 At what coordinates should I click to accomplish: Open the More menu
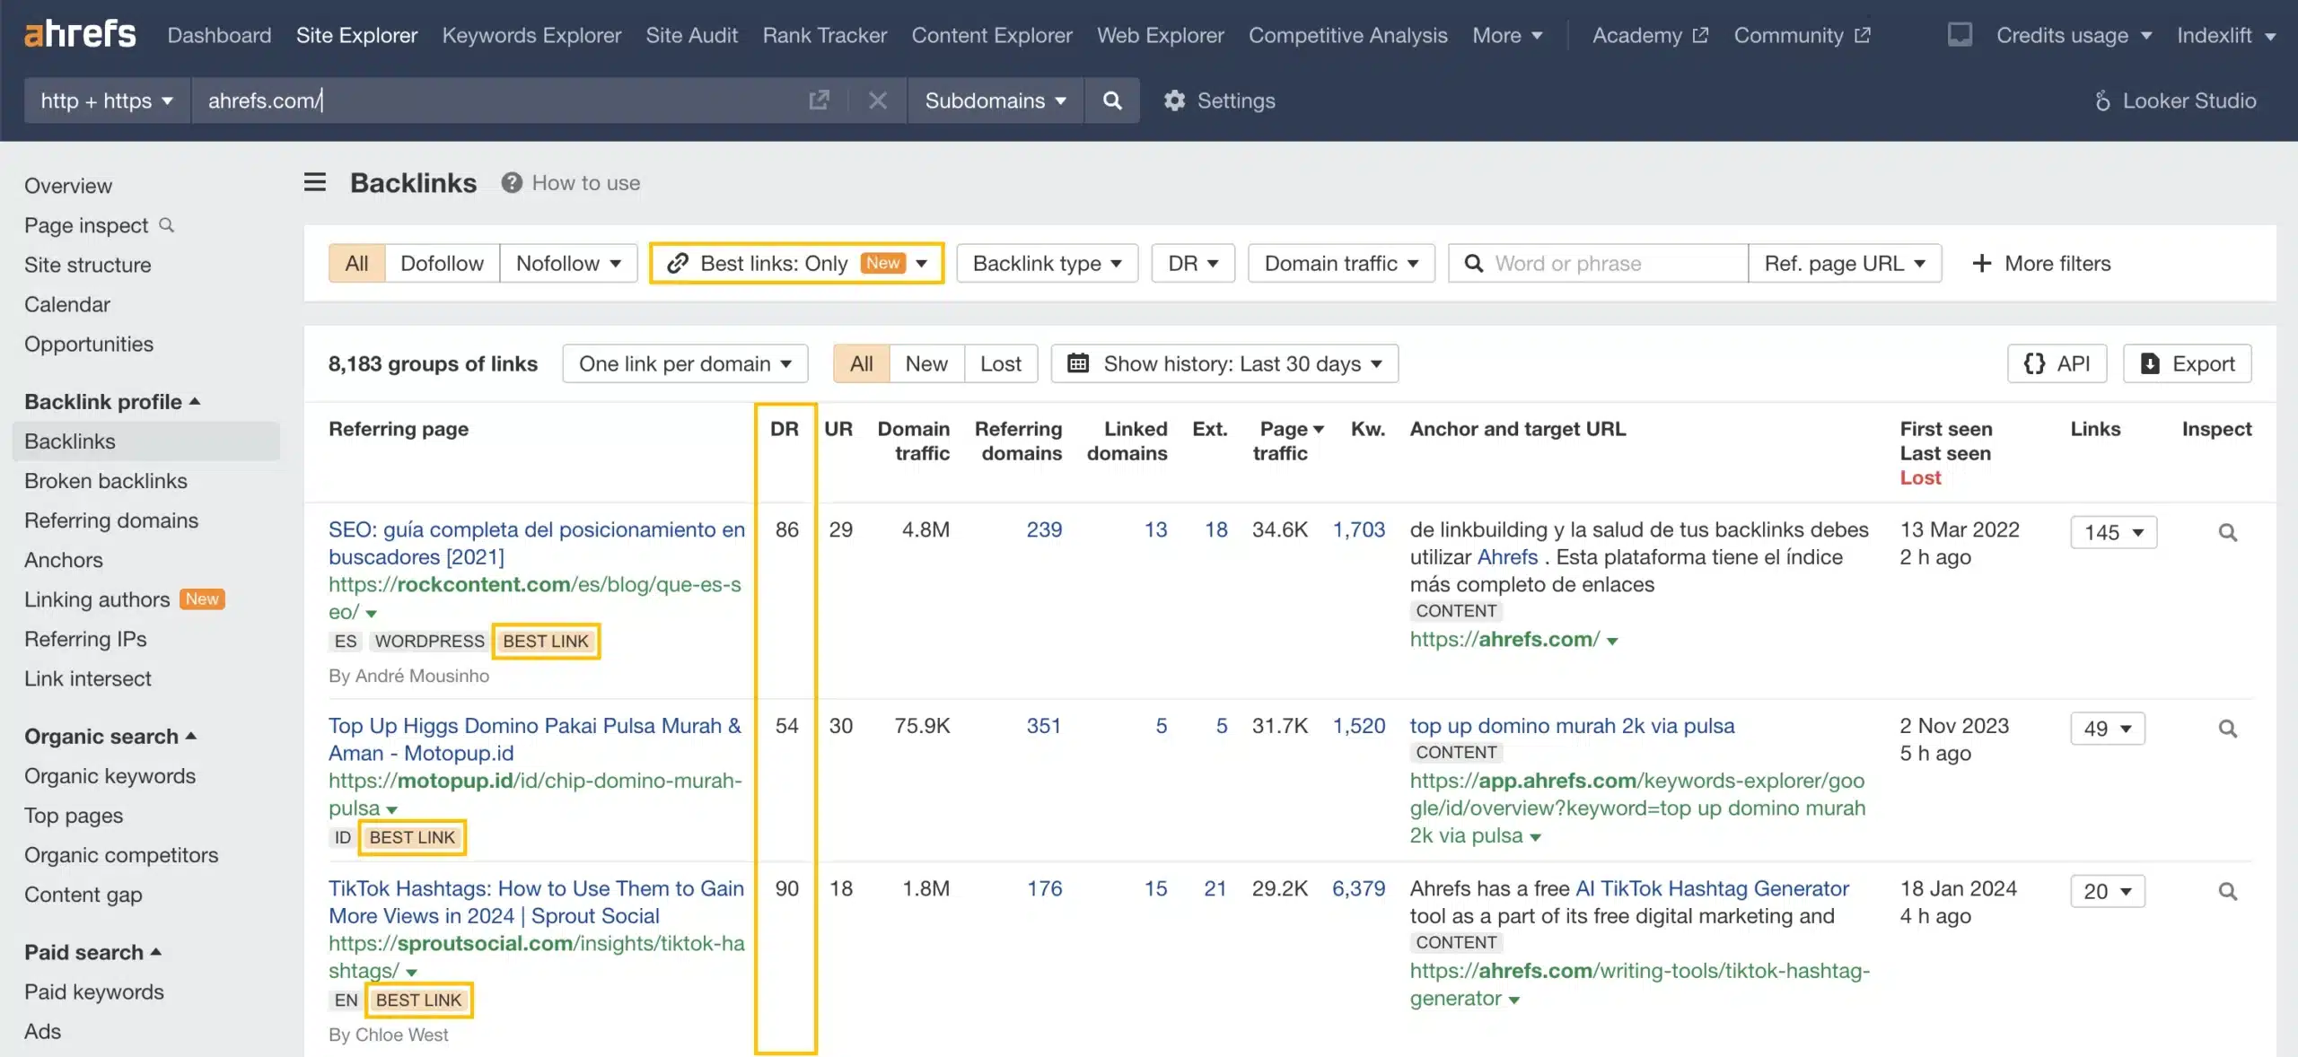pyautogui.click(x=1507, y=35)
